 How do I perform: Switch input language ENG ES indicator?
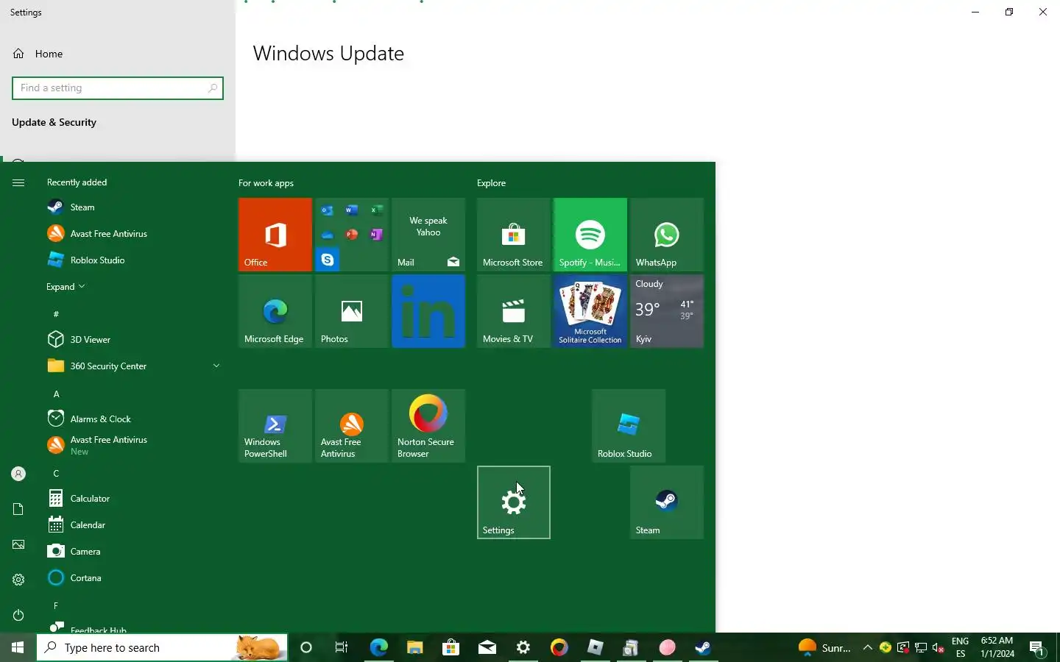pyautogui.click(x=960, y=648)
